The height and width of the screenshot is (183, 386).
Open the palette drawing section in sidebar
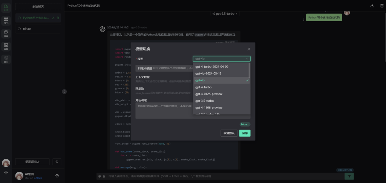coord(6,34)
